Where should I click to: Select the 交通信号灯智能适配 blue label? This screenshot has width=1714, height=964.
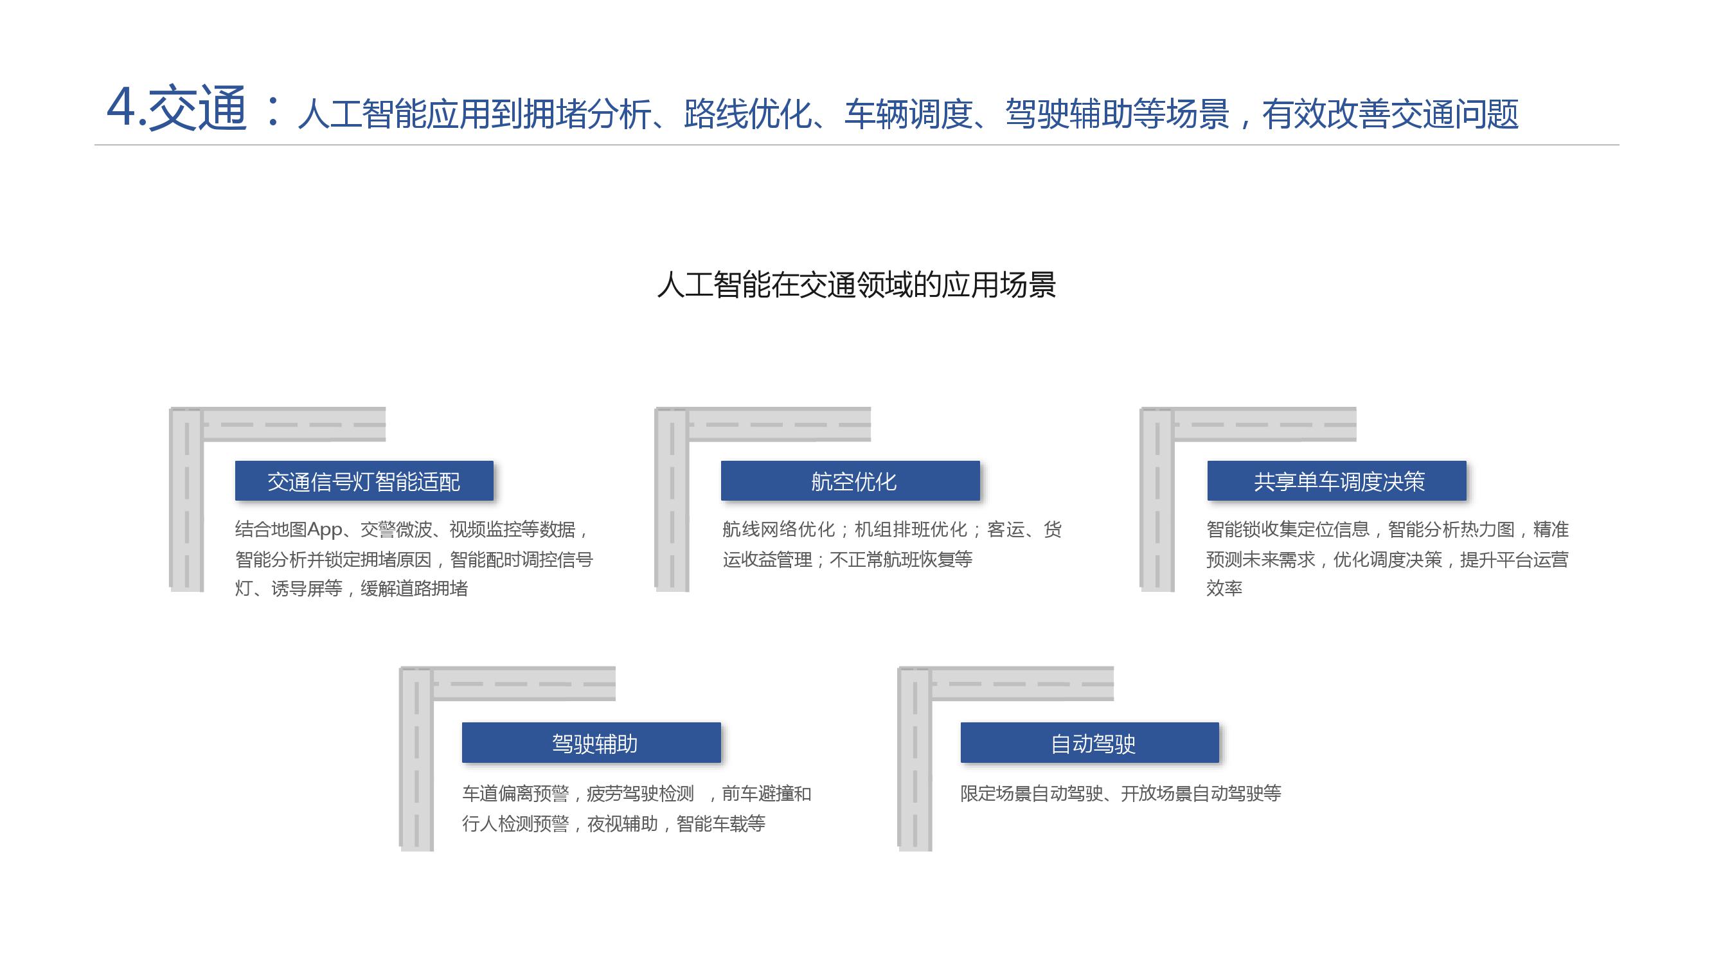364,481
